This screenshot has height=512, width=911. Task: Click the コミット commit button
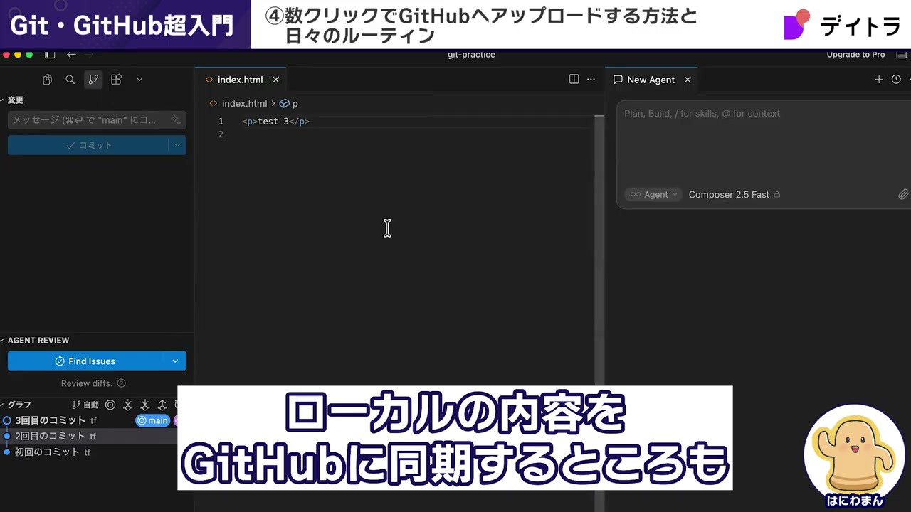[89, 145]
